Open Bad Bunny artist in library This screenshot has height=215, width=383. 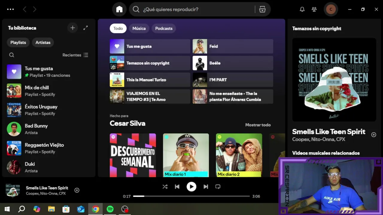[x=48, y=129]
